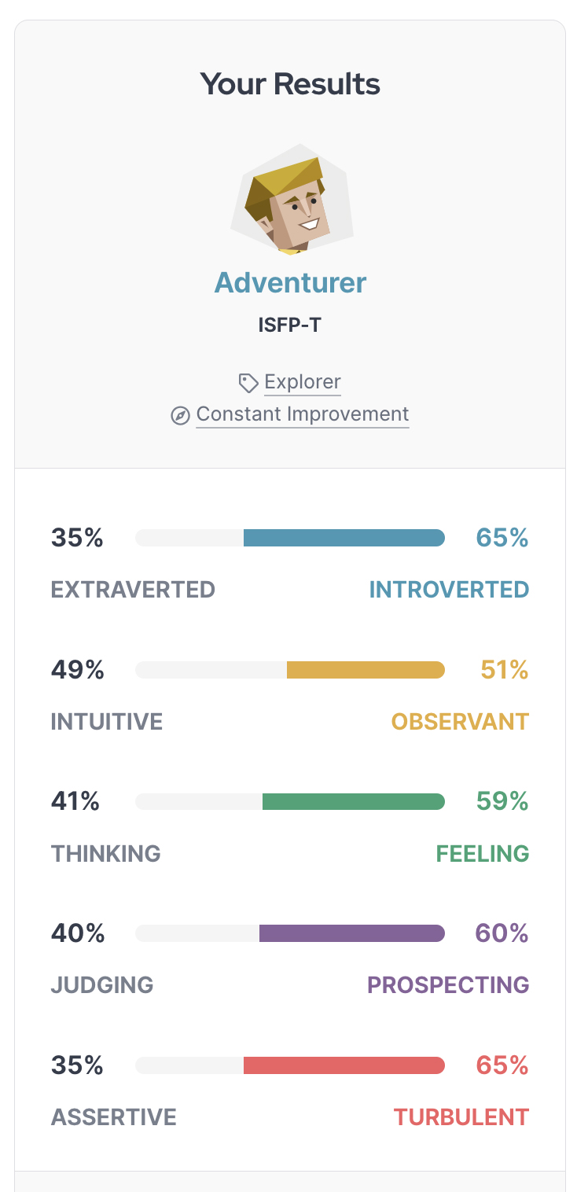Click the ISFP-T type code
The image size is (588, 1192).
tap(290, 325)
